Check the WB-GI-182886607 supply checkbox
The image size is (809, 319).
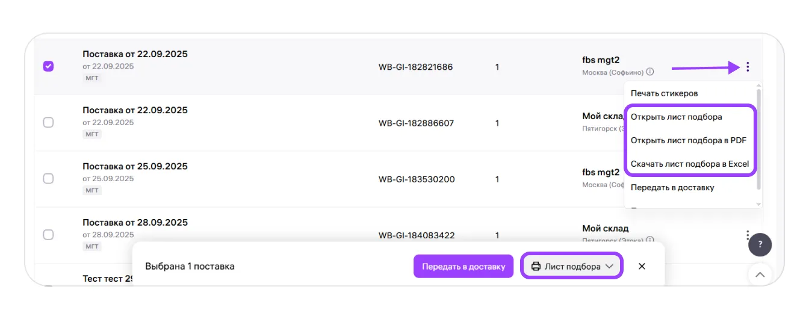[x=49, y=122]
